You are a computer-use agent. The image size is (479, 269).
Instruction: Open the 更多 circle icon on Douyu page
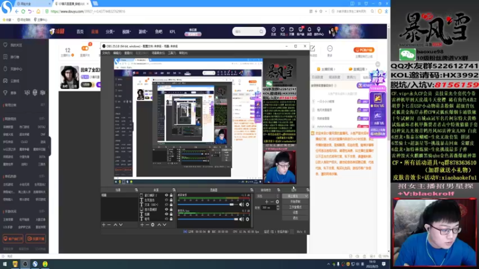click(330, 48)
